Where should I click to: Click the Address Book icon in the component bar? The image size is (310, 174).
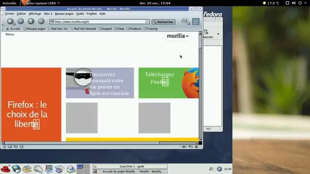click(x=21, y=146)
